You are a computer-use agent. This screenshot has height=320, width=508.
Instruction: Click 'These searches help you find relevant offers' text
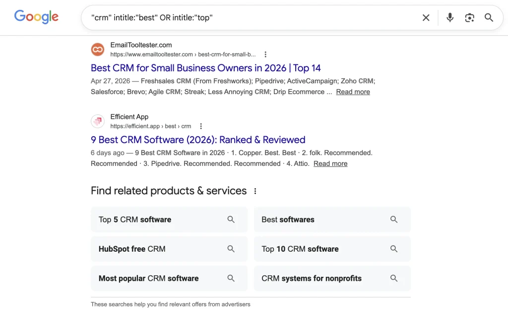171,305
